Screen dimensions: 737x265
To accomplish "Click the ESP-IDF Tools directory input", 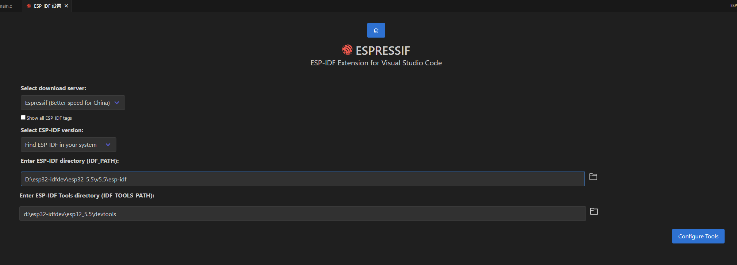I will [302, 214].
